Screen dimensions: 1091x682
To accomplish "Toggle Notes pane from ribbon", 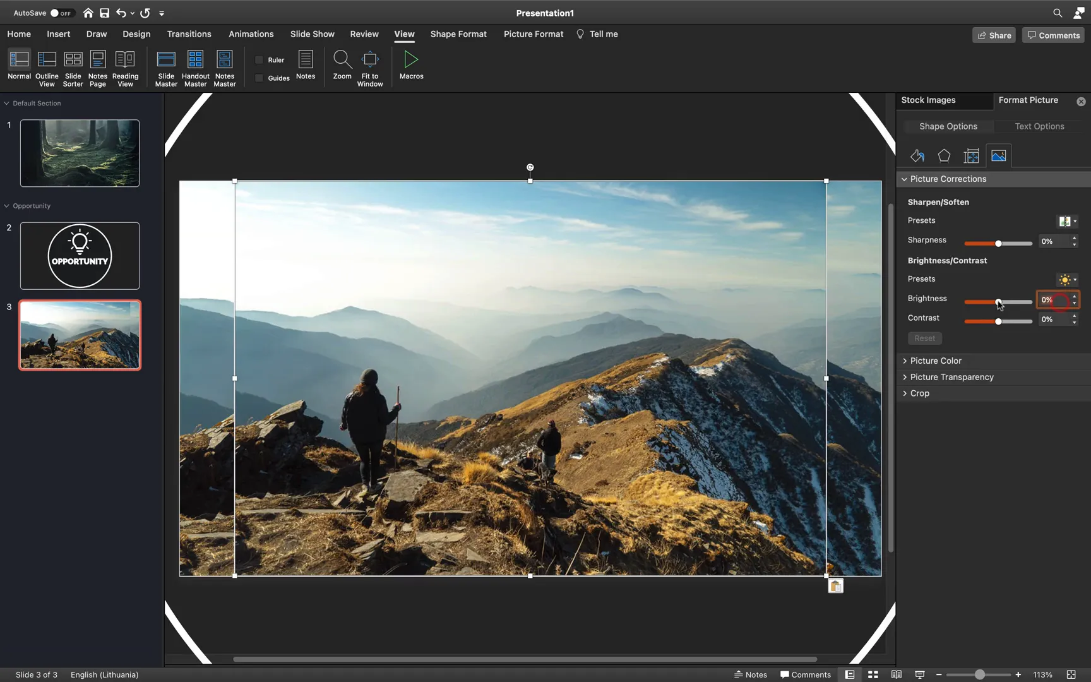I will 306,65.
